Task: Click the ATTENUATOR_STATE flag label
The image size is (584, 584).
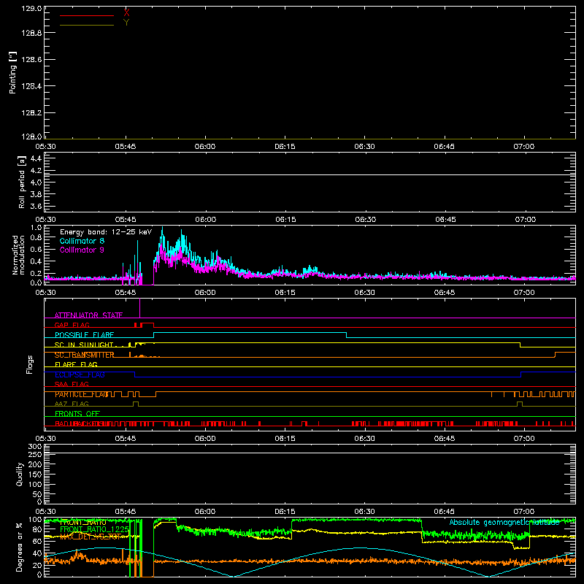Action: pyautogui.click(x=88, y=315)
